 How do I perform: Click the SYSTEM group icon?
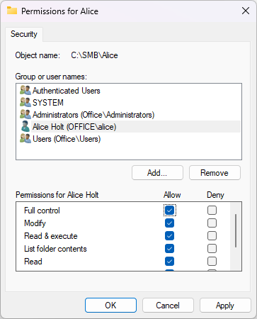pos(25,102)
